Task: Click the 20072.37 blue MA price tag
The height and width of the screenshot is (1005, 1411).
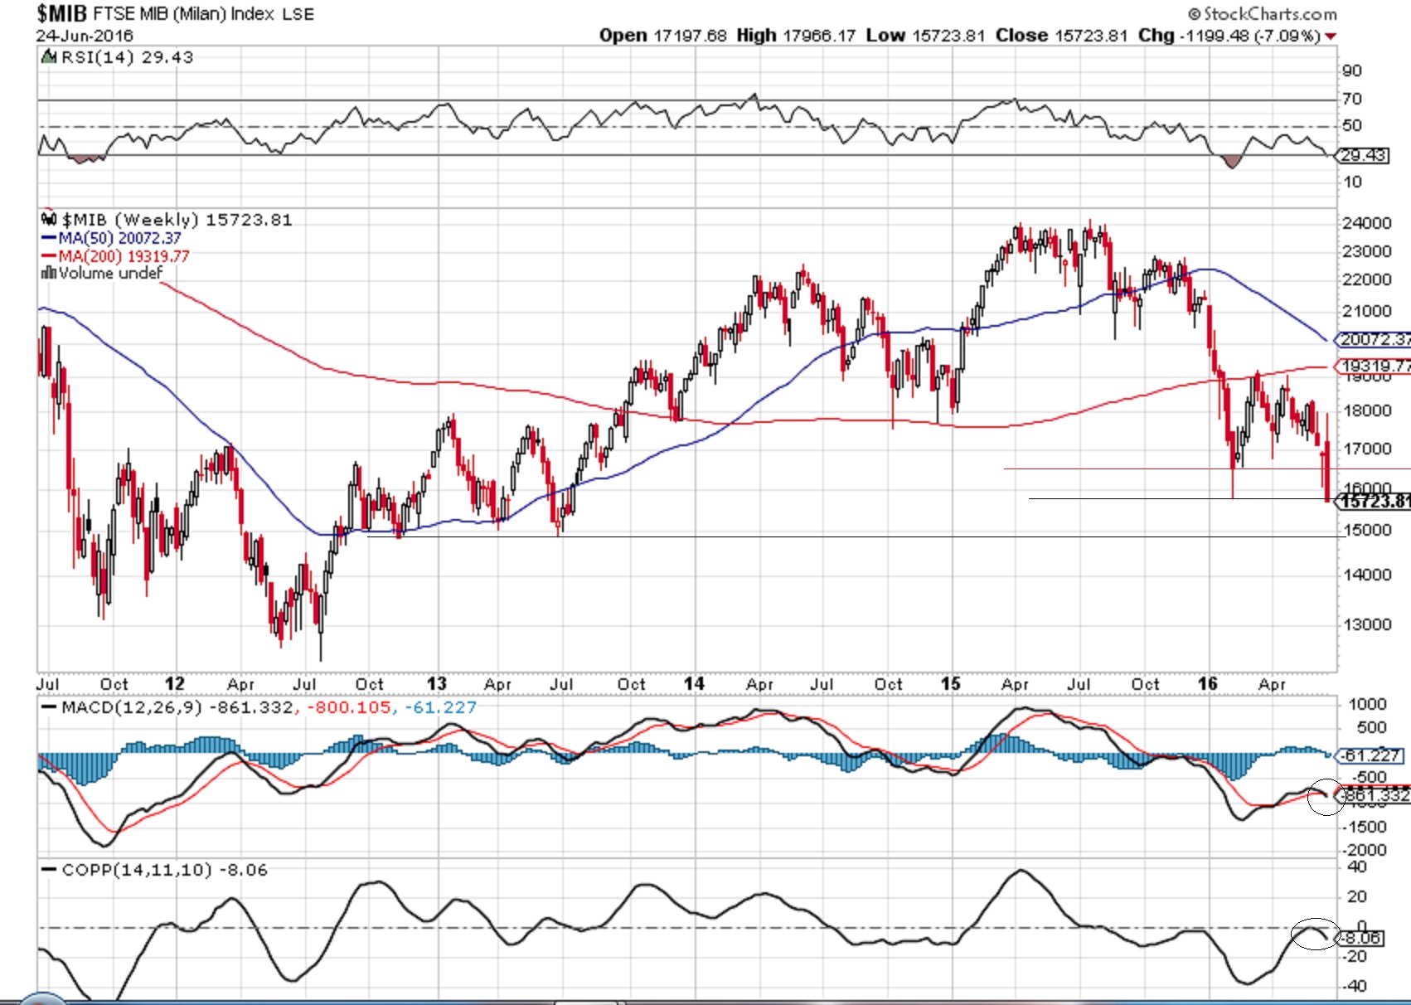Action: 1373,339
